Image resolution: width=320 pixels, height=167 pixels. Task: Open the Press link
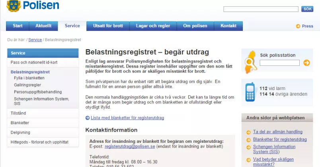click(307, 26)
